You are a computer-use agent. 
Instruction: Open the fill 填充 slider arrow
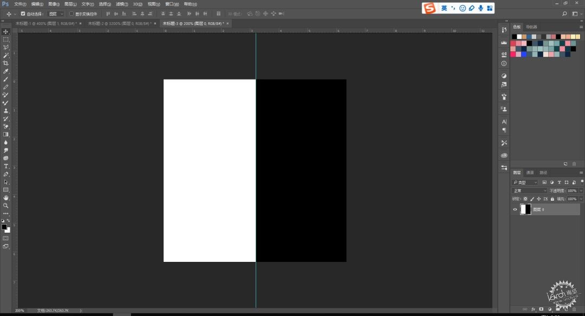pyautogui.click(x=581, y=199)
